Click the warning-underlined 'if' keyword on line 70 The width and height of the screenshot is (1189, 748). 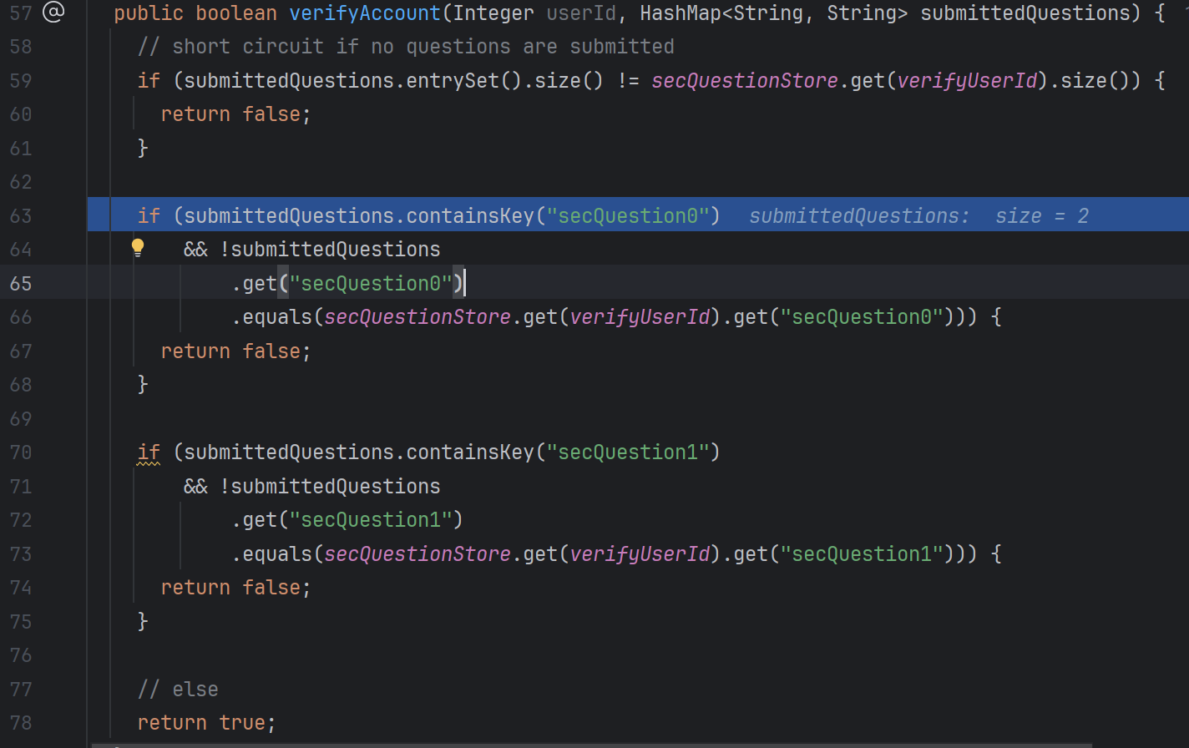149,452
